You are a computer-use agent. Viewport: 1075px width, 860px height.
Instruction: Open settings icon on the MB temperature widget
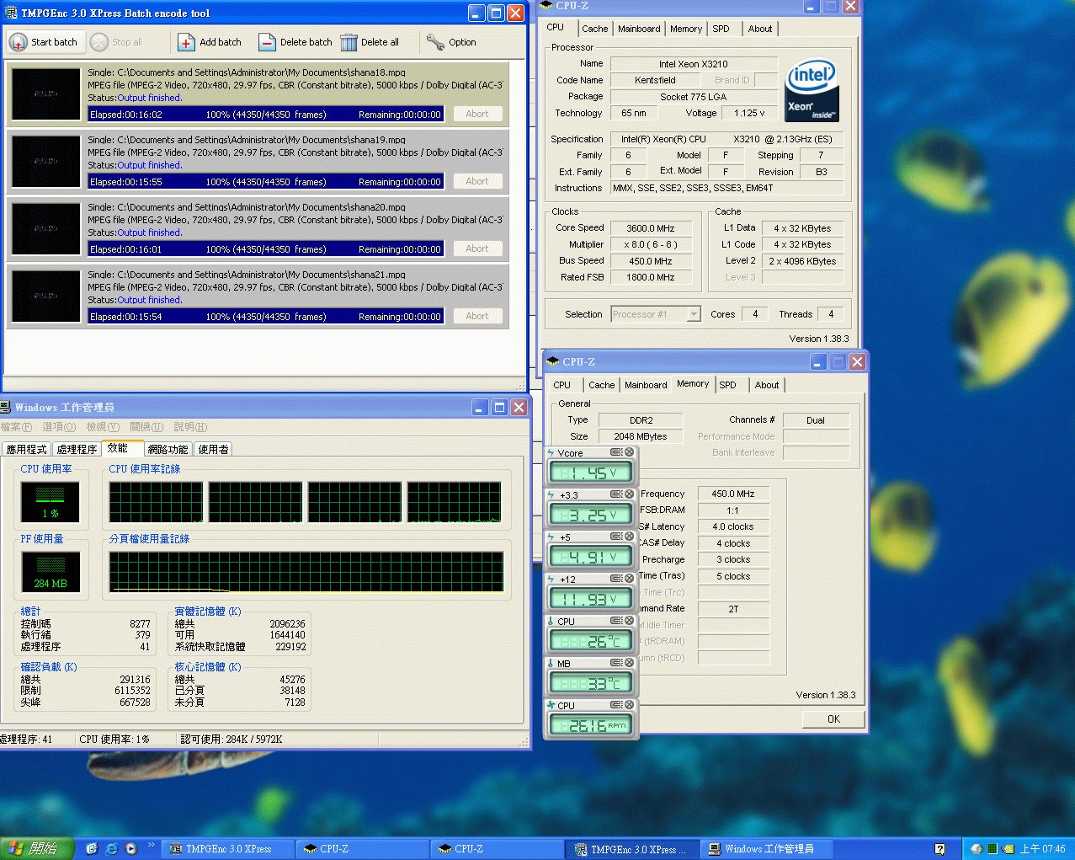616,663
